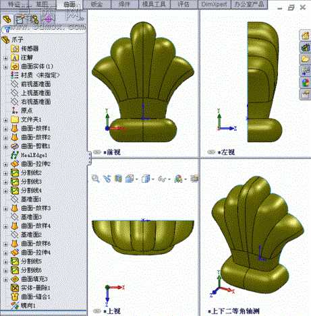Open File Explorer folder icon in task pane
This screenshot has width=311, height=316.
[306, 59]
